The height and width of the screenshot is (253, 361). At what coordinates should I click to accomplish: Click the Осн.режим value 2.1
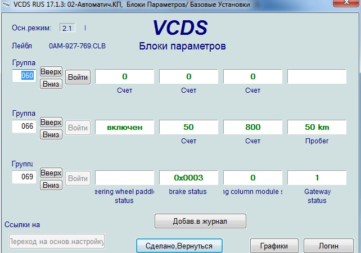pos(67,28)
